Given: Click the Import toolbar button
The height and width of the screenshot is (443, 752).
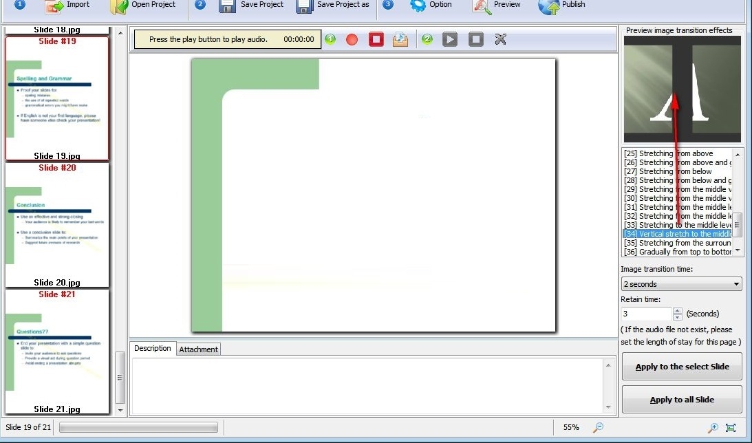Looking at the screenshot, I should (x=67, y=6).
